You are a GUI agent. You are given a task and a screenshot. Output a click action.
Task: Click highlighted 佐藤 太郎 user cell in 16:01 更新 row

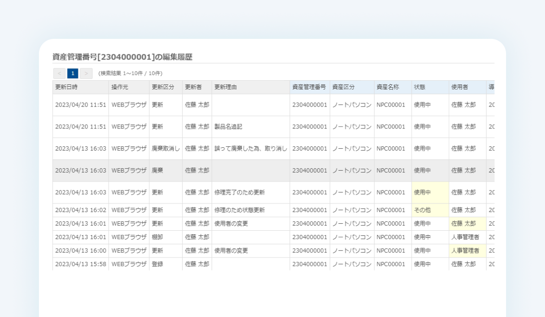coord(467,223)
